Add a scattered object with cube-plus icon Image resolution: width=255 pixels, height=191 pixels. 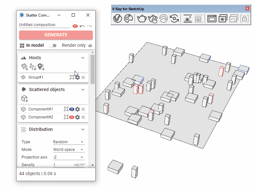tap(25, 99)
